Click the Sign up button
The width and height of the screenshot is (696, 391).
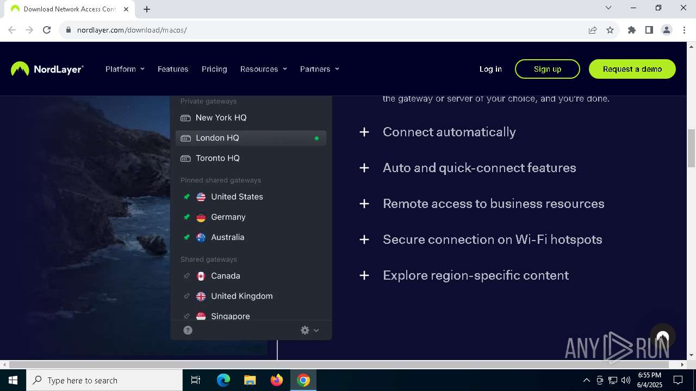click(548, 69)
